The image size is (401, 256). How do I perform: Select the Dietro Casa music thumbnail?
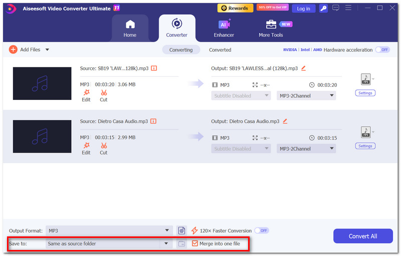pyautogui.click(x=42, y=137)
